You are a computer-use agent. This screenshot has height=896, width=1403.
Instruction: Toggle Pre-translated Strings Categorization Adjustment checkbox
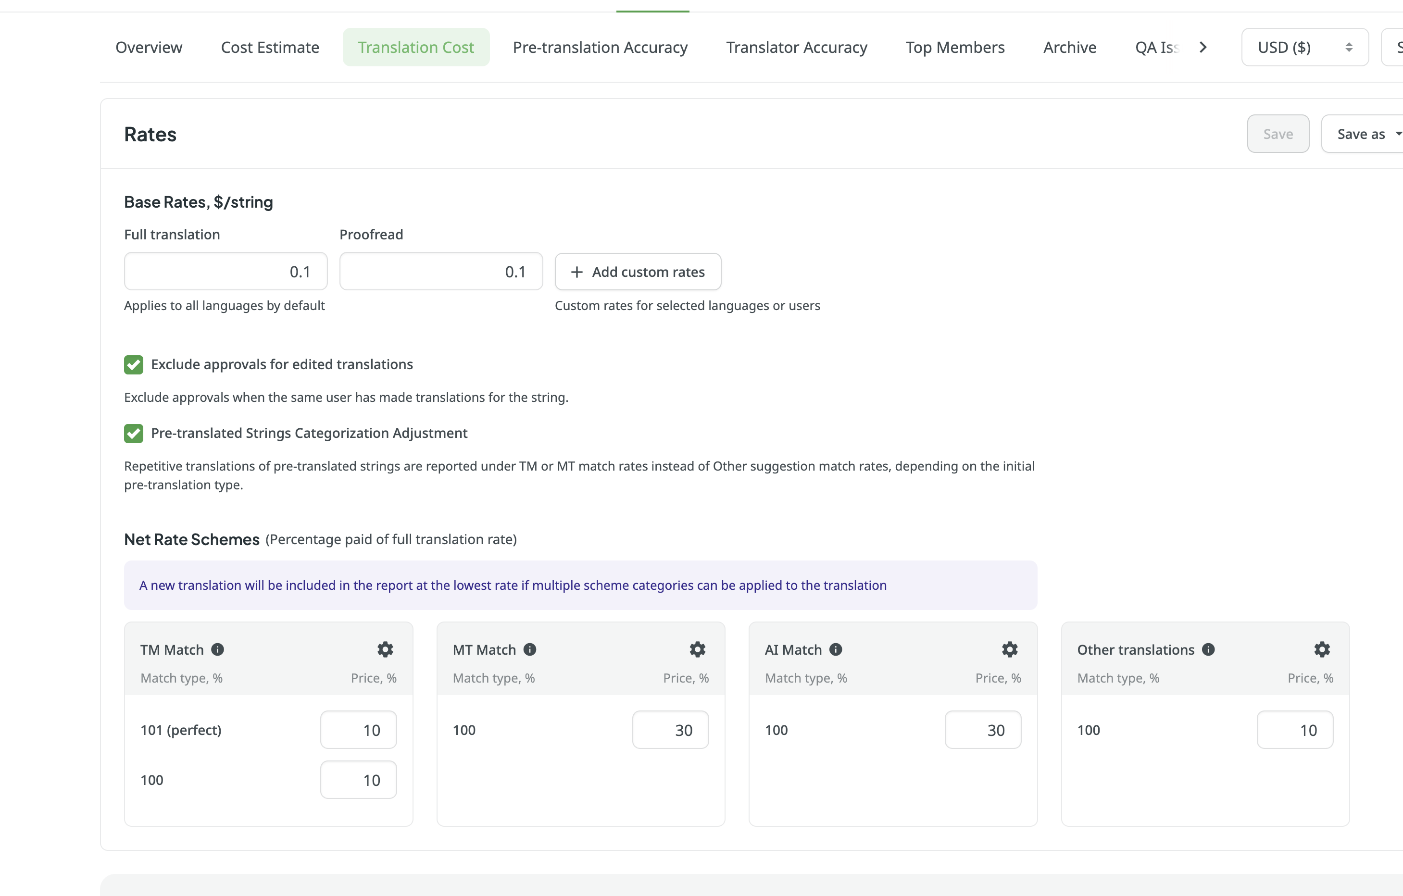[x=134, y=434]
